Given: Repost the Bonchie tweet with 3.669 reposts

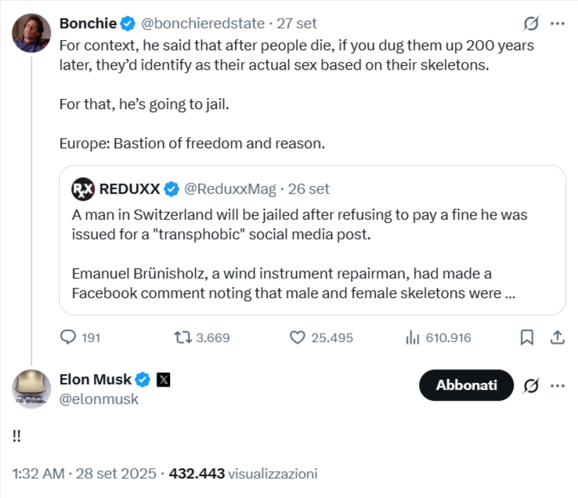Looking at the screenshot, I should tap(182, 337).
